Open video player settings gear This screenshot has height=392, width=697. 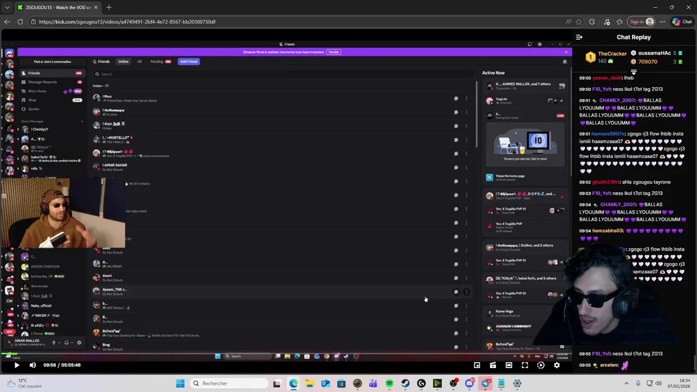[x=557, y=365]
